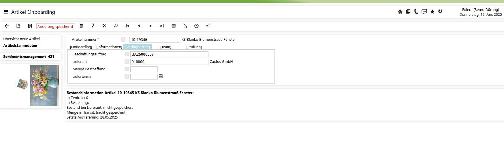Open calendar picker for Liefertermin
The height and width of the screenshot is (159, 504).
click(x=161, y=76)
